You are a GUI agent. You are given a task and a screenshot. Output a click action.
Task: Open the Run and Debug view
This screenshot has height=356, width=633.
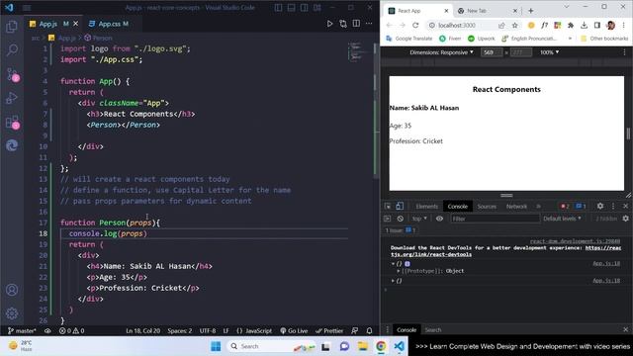click(x=12, y=98)
